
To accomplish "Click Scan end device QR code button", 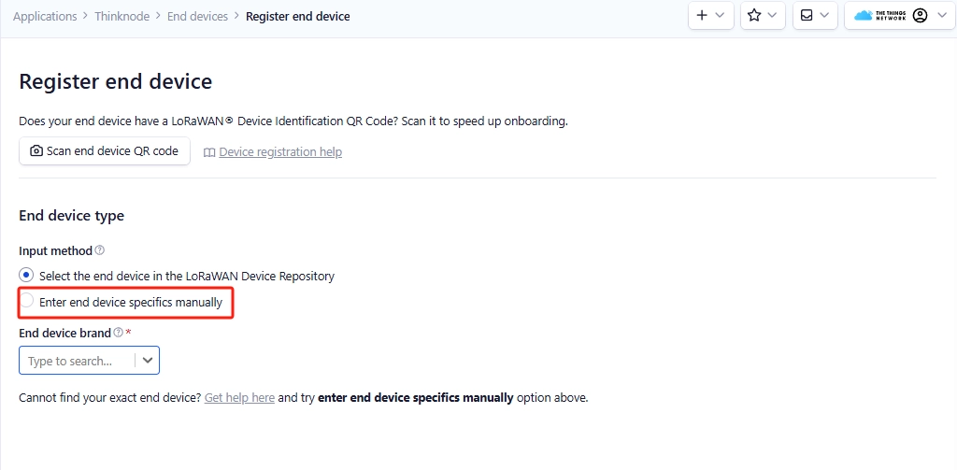I will (105, 151).
